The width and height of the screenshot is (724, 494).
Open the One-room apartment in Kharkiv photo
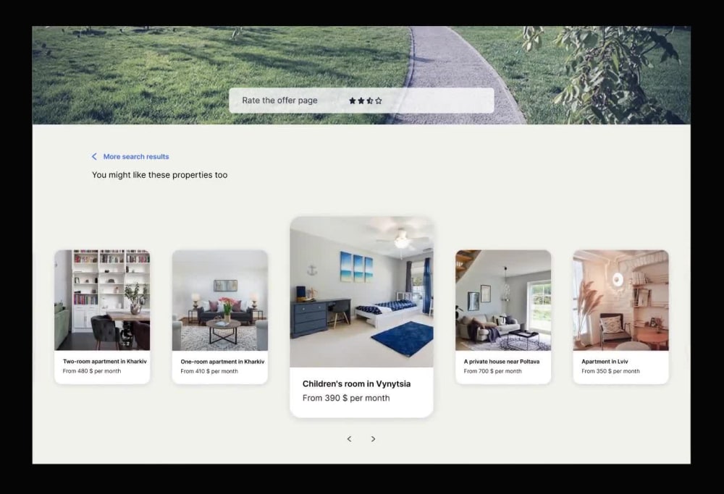click(x=220, y=300)
